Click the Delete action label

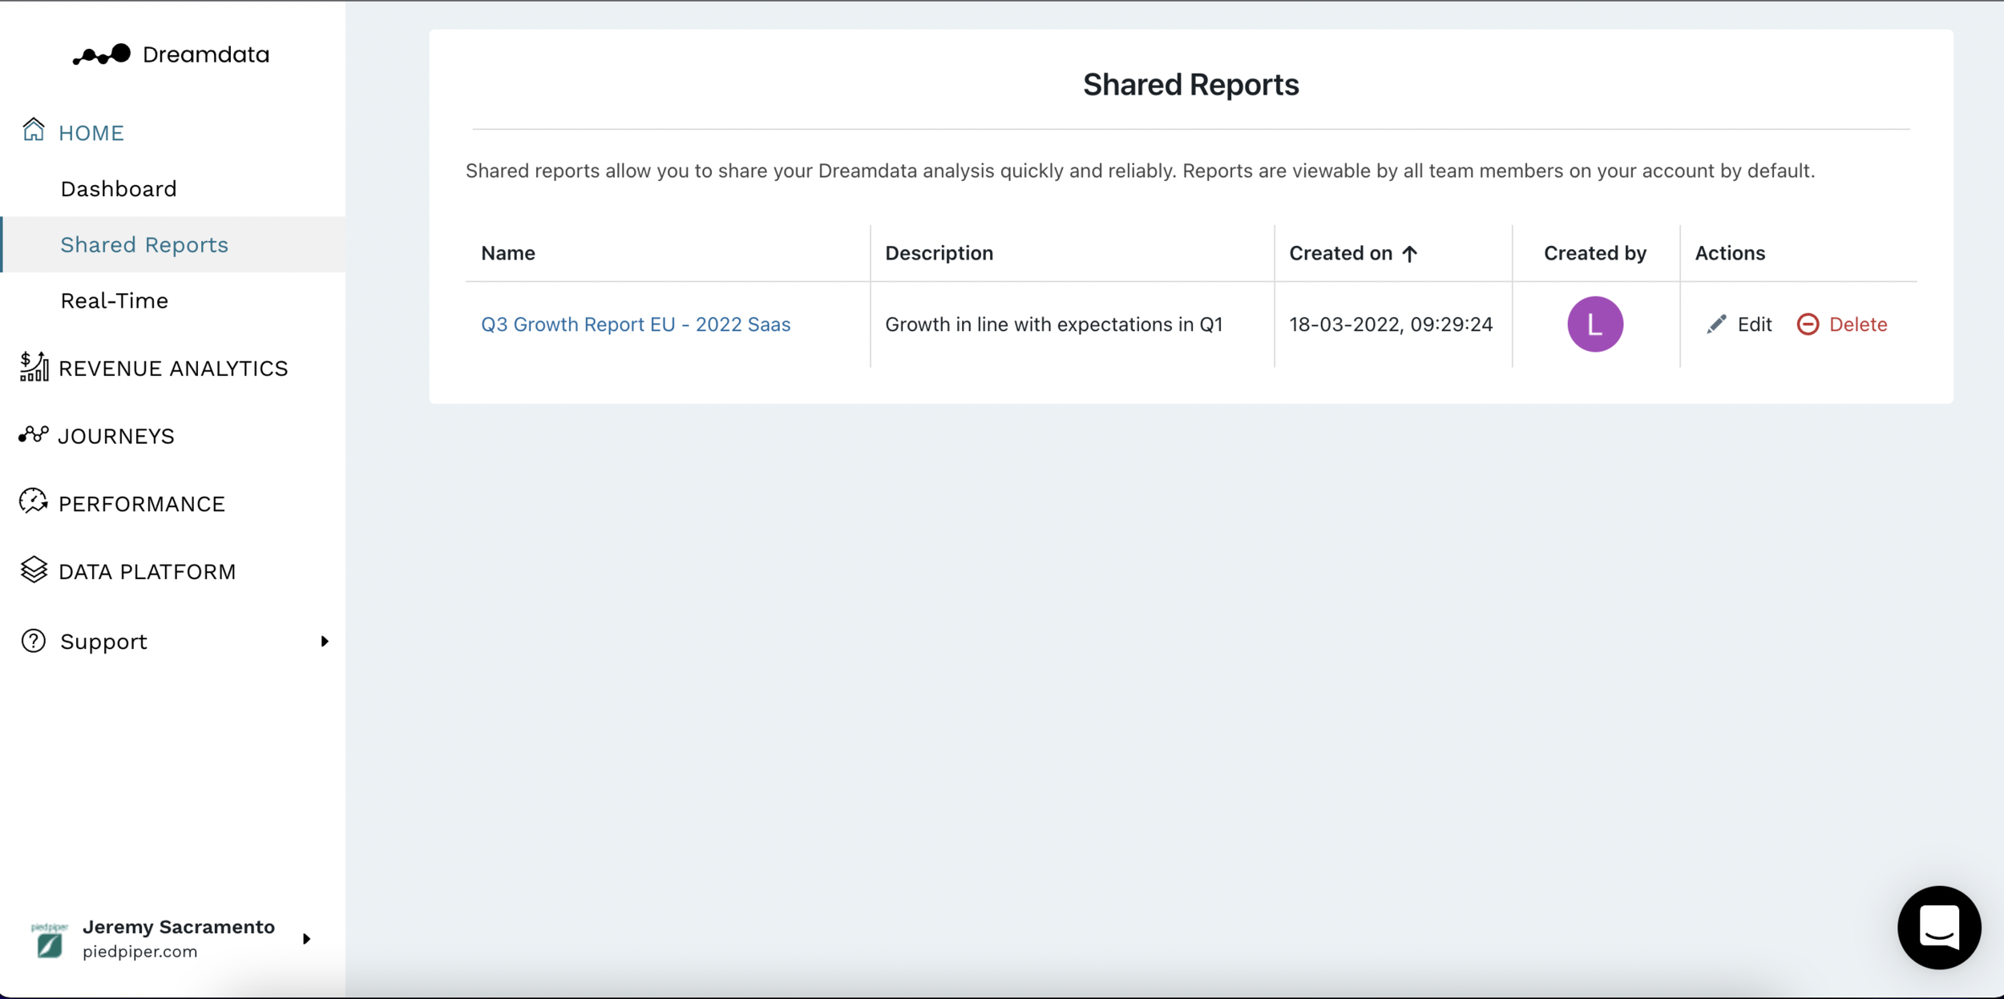1858,324
